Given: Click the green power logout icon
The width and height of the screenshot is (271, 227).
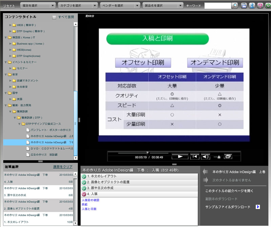Looking at the screenshot, I should coord(268,6).
